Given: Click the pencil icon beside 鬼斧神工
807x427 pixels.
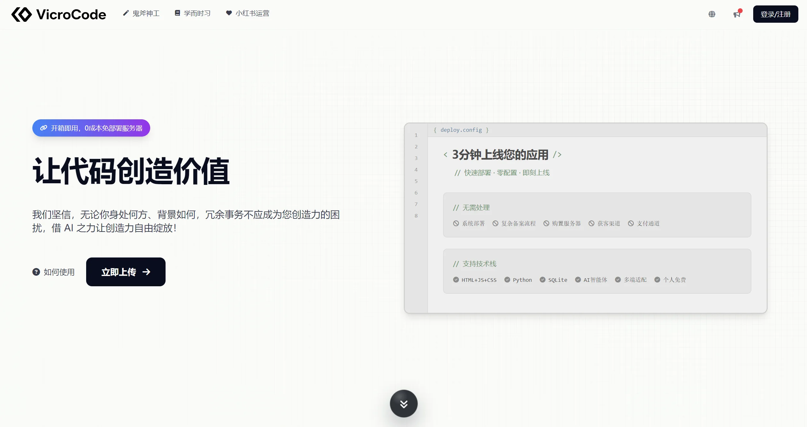Looking at the screenshot, I should pyautogui.click(x=126, y=13).
